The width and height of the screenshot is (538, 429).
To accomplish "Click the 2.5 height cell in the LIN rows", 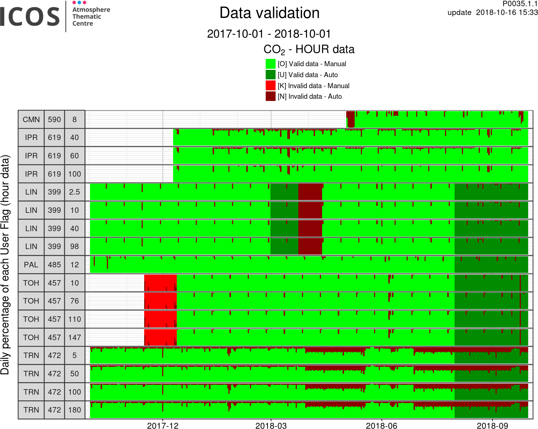I will 75,192.
